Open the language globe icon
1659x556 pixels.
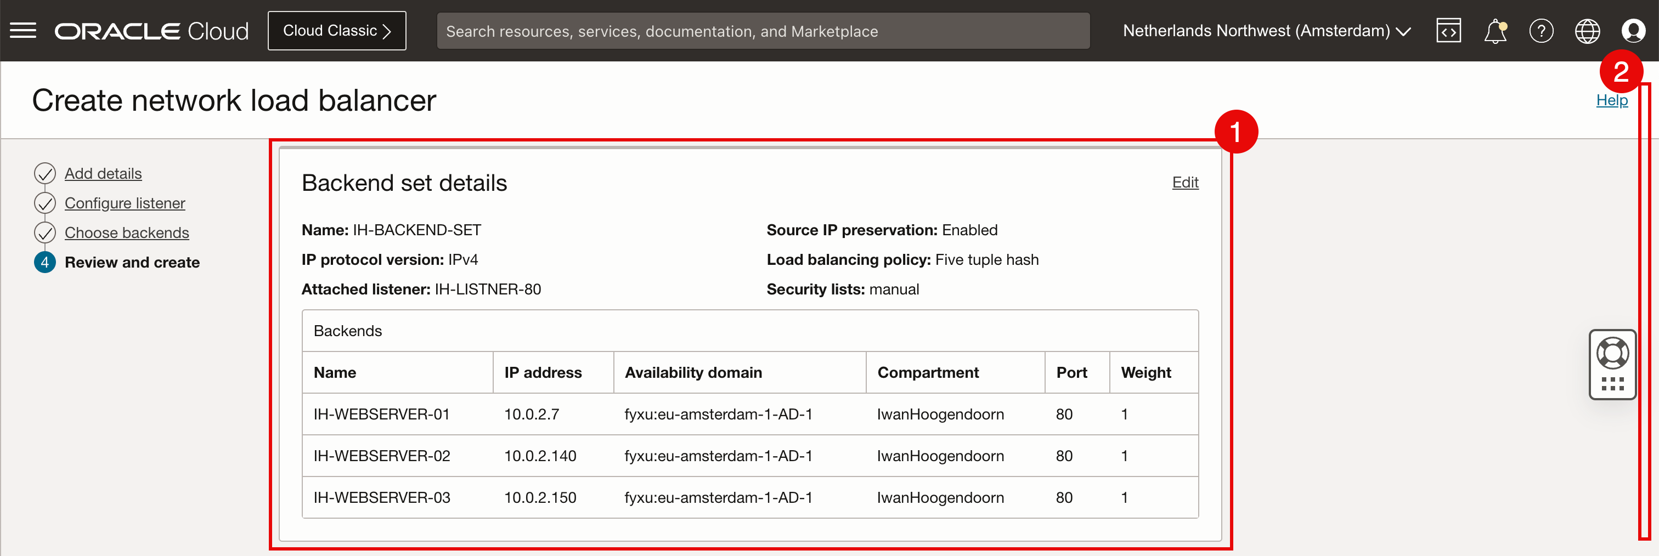click(x=1587, y=30)
